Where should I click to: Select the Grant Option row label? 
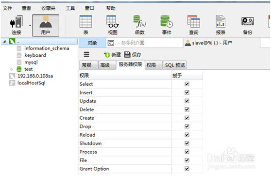pos(94,169)
